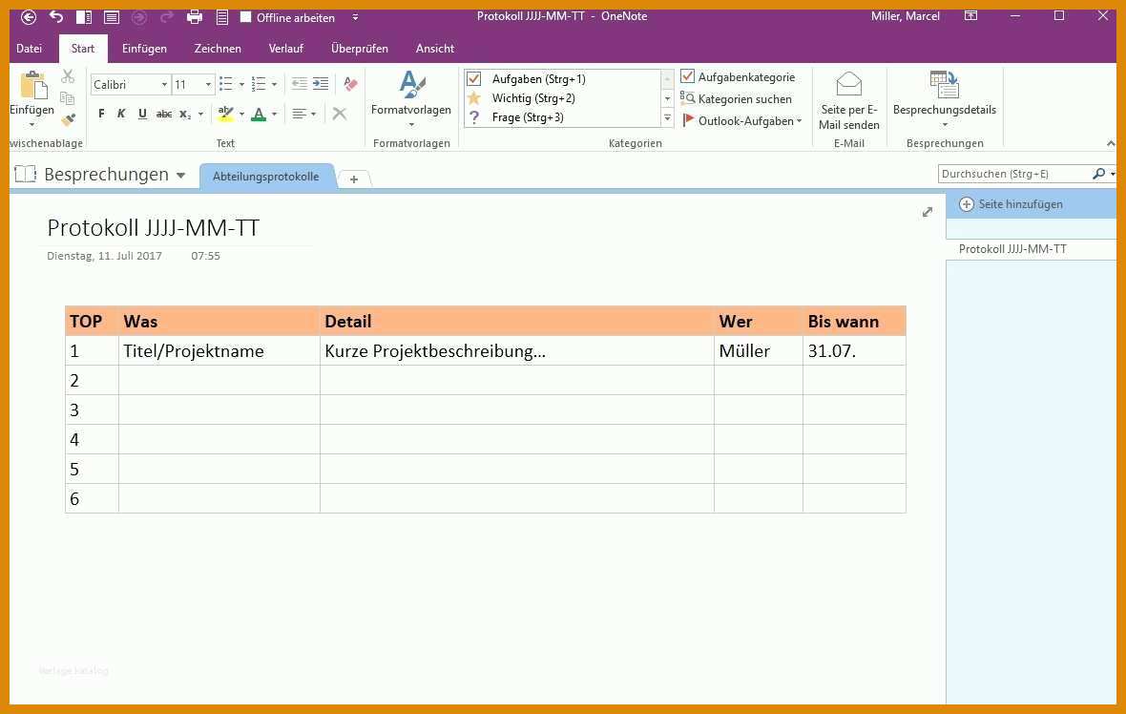The image size is (1126, 714).
Task: Click the Back arrow in the quick access toolbar
Action: pos(29,16)
